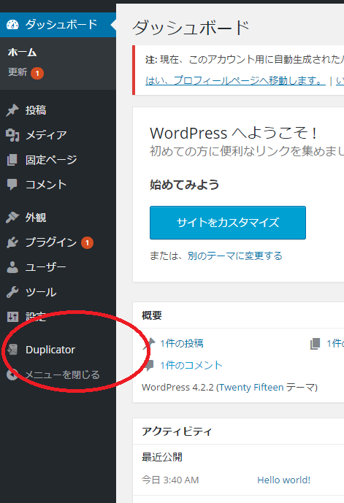Click the dashboard gauge icon
This screenshot has height=503, width=344.
point(12,25)
